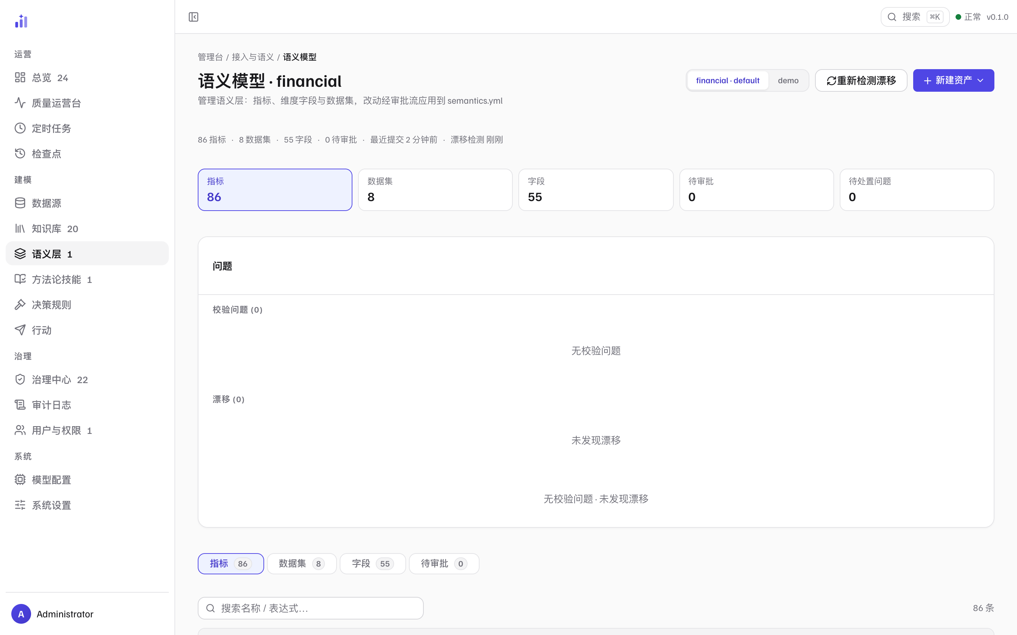Click the 未发现漂移 empty-state text
Image resolution: width=1017 pixels, height=635 pixels.
pos(596,440)
